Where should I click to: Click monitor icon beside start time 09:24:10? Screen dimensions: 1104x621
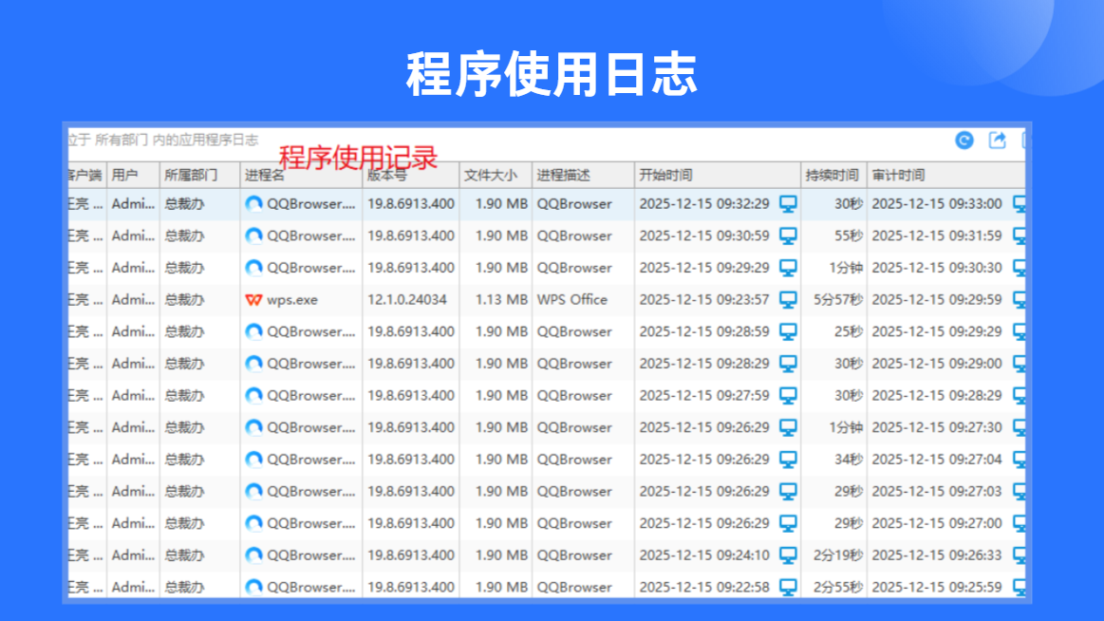(x=788, y=555)
